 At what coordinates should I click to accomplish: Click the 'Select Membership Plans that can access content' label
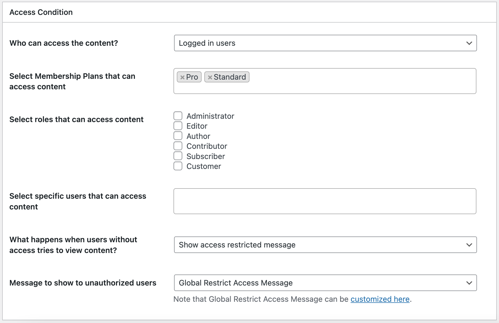(72, 81)
